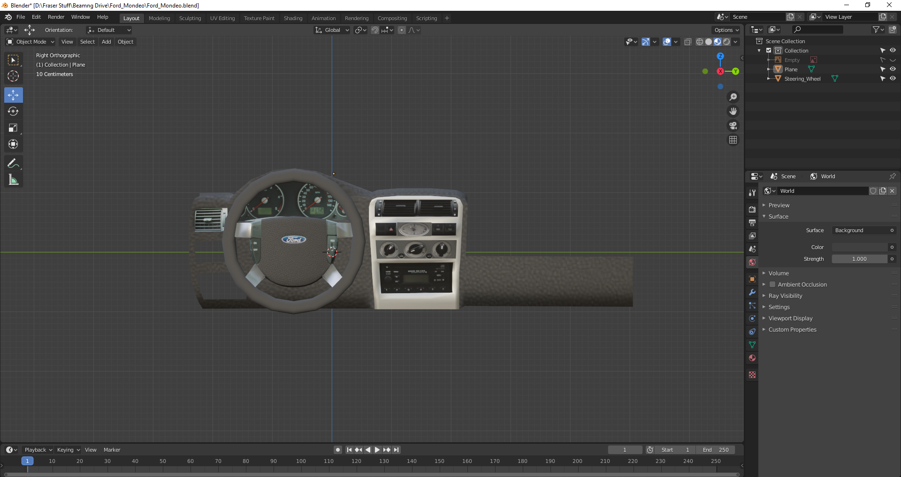Select the Cursor tool
This screenshot has width=901, height=477.
(13, 76)
